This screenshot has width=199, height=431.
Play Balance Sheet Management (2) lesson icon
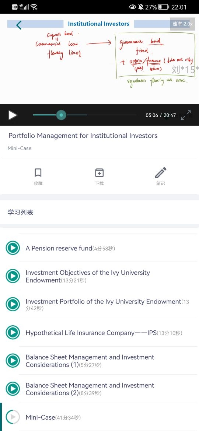click(13, 389)
